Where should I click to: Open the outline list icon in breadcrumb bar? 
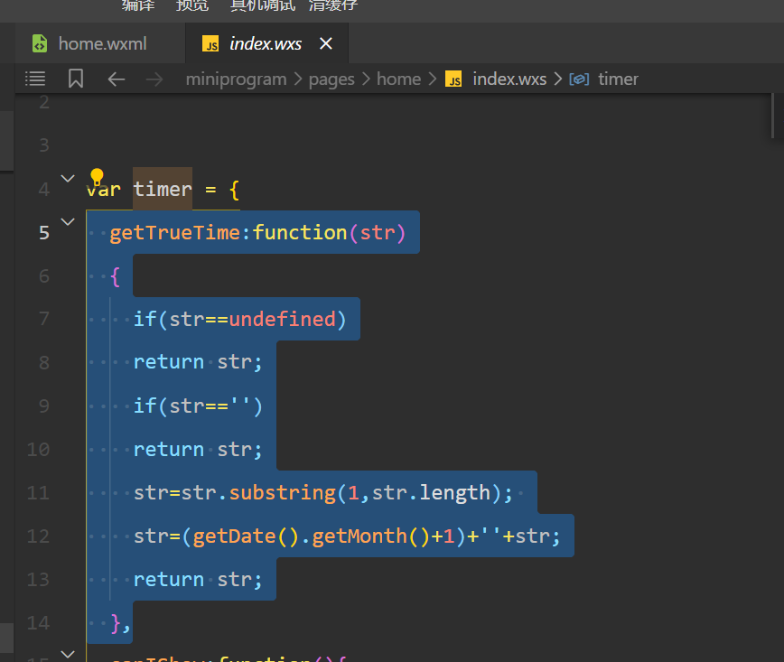35,79
